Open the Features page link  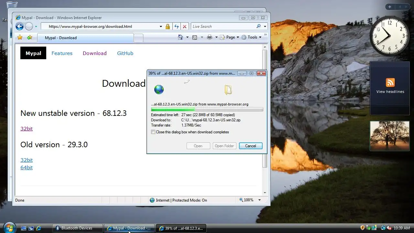[62, 53]
